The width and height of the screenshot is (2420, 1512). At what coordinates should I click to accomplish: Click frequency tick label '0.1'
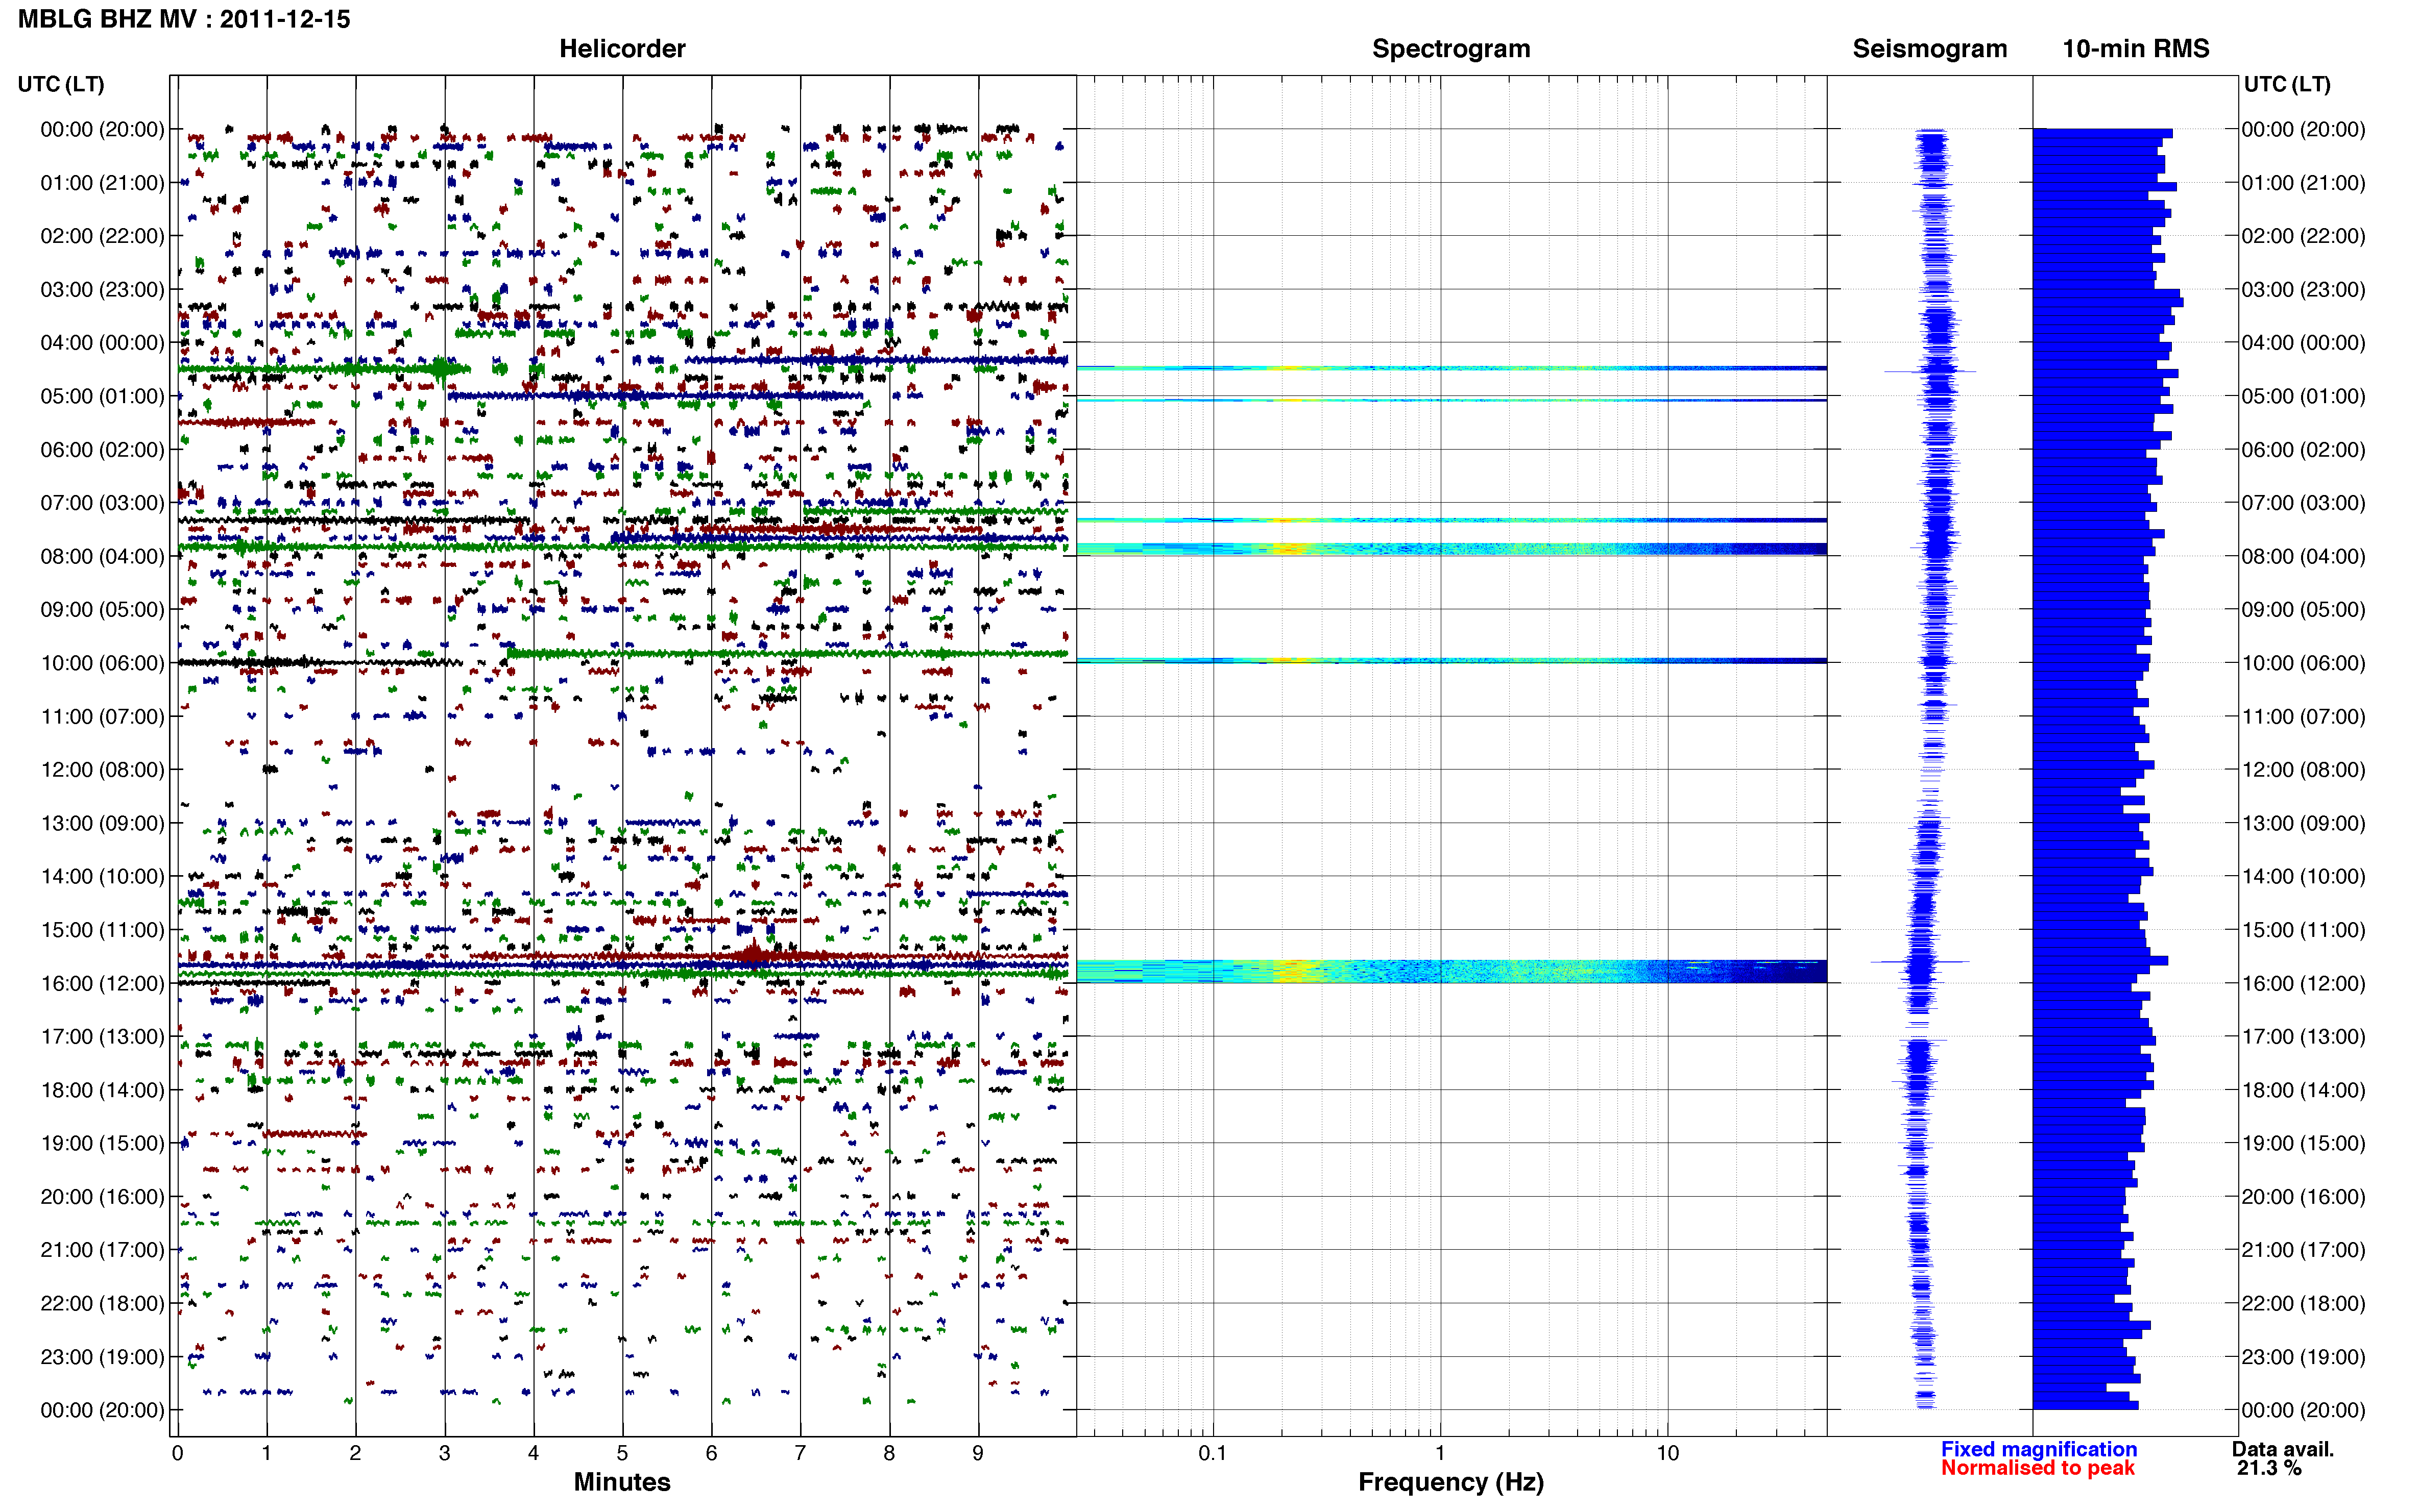click(x=1213, y=1453)
